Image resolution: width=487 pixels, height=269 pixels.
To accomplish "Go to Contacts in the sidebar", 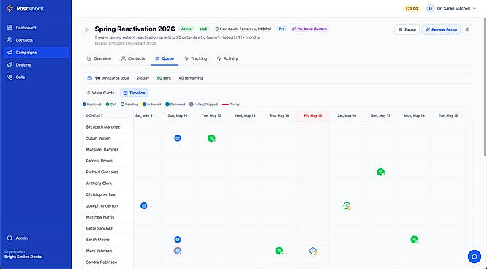I will click(x=36, y=40).
